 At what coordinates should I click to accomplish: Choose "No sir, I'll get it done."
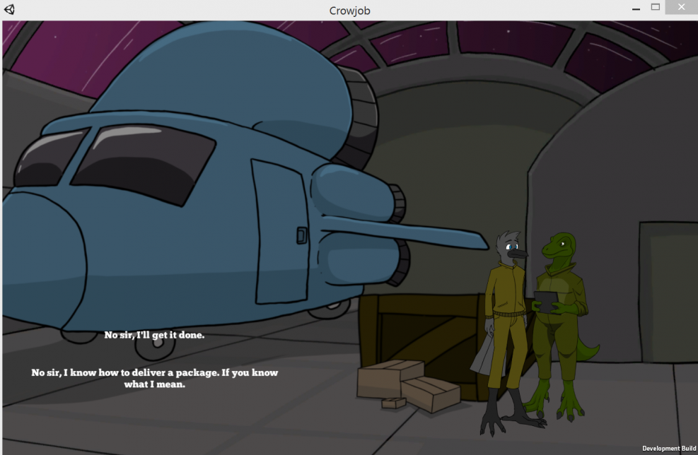154,335
